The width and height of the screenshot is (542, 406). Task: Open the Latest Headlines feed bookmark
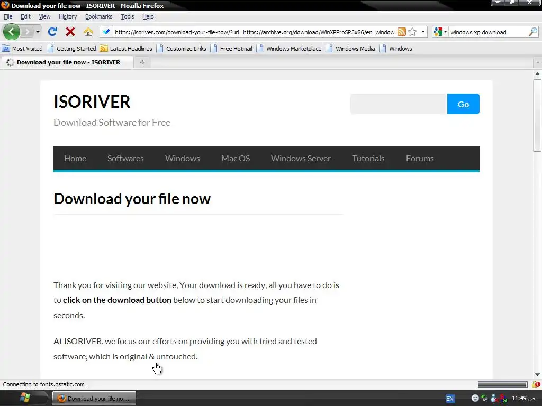pyautogui.click(x=126, y=49)
